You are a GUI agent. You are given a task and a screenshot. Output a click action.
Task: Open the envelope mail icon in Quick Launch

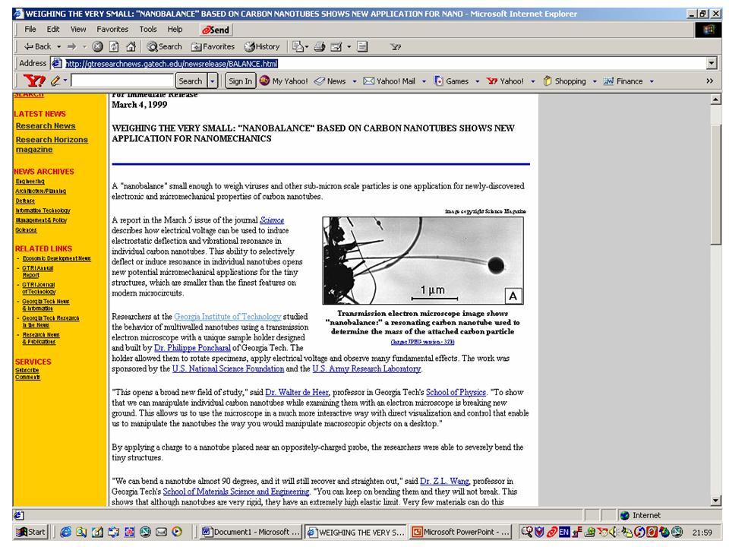pos(161,532)
